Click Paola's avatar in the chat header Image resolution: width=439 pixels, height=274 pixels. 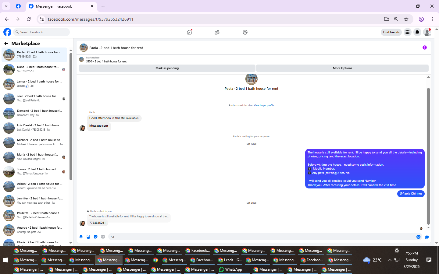tap(84, 48)
